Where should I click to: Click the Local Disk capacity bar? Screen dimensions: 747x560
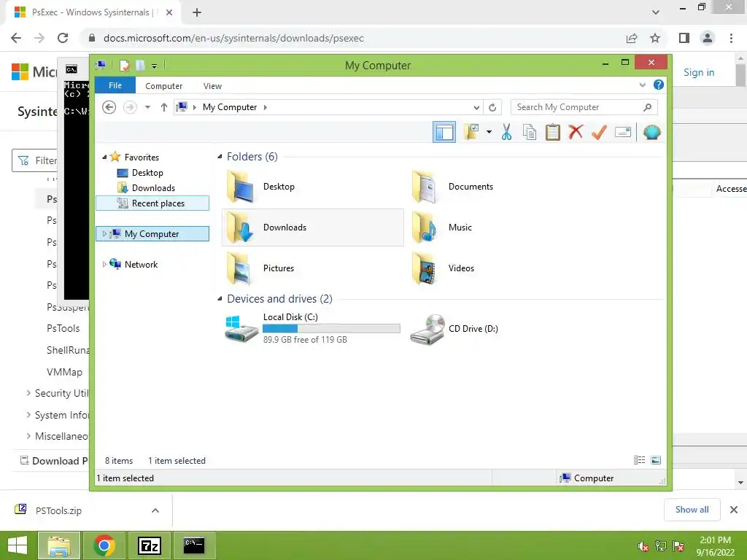(331, 329)
